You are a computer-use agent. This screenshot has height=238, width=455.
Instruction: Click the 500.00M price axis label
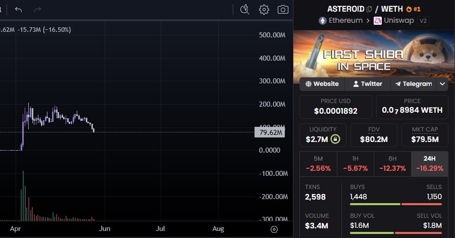click(x=272, y=35)
